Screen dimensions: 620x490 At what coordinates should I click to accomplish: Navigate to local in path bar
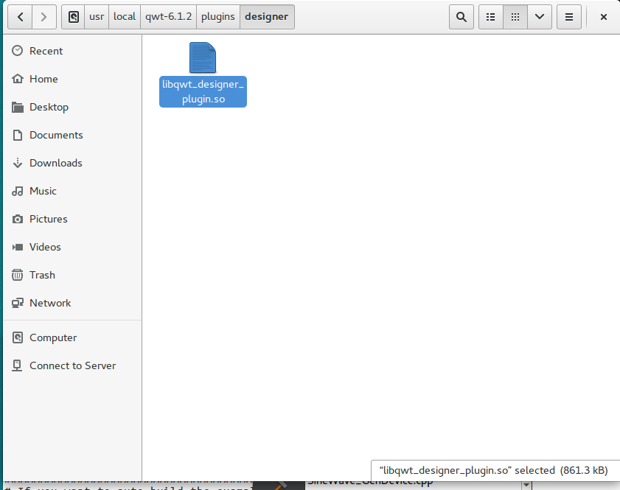(125, 17)
